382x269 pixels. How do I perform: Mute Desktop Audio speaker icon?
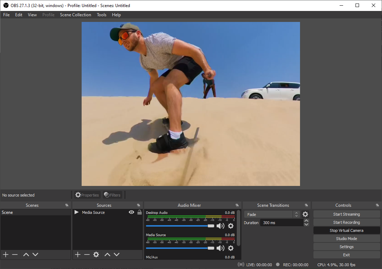coord(221,226)
